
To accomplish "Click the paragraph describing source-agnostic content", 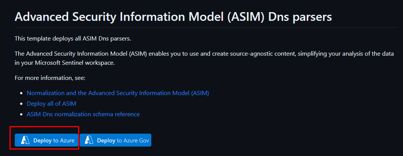I will tap(204, 54).
